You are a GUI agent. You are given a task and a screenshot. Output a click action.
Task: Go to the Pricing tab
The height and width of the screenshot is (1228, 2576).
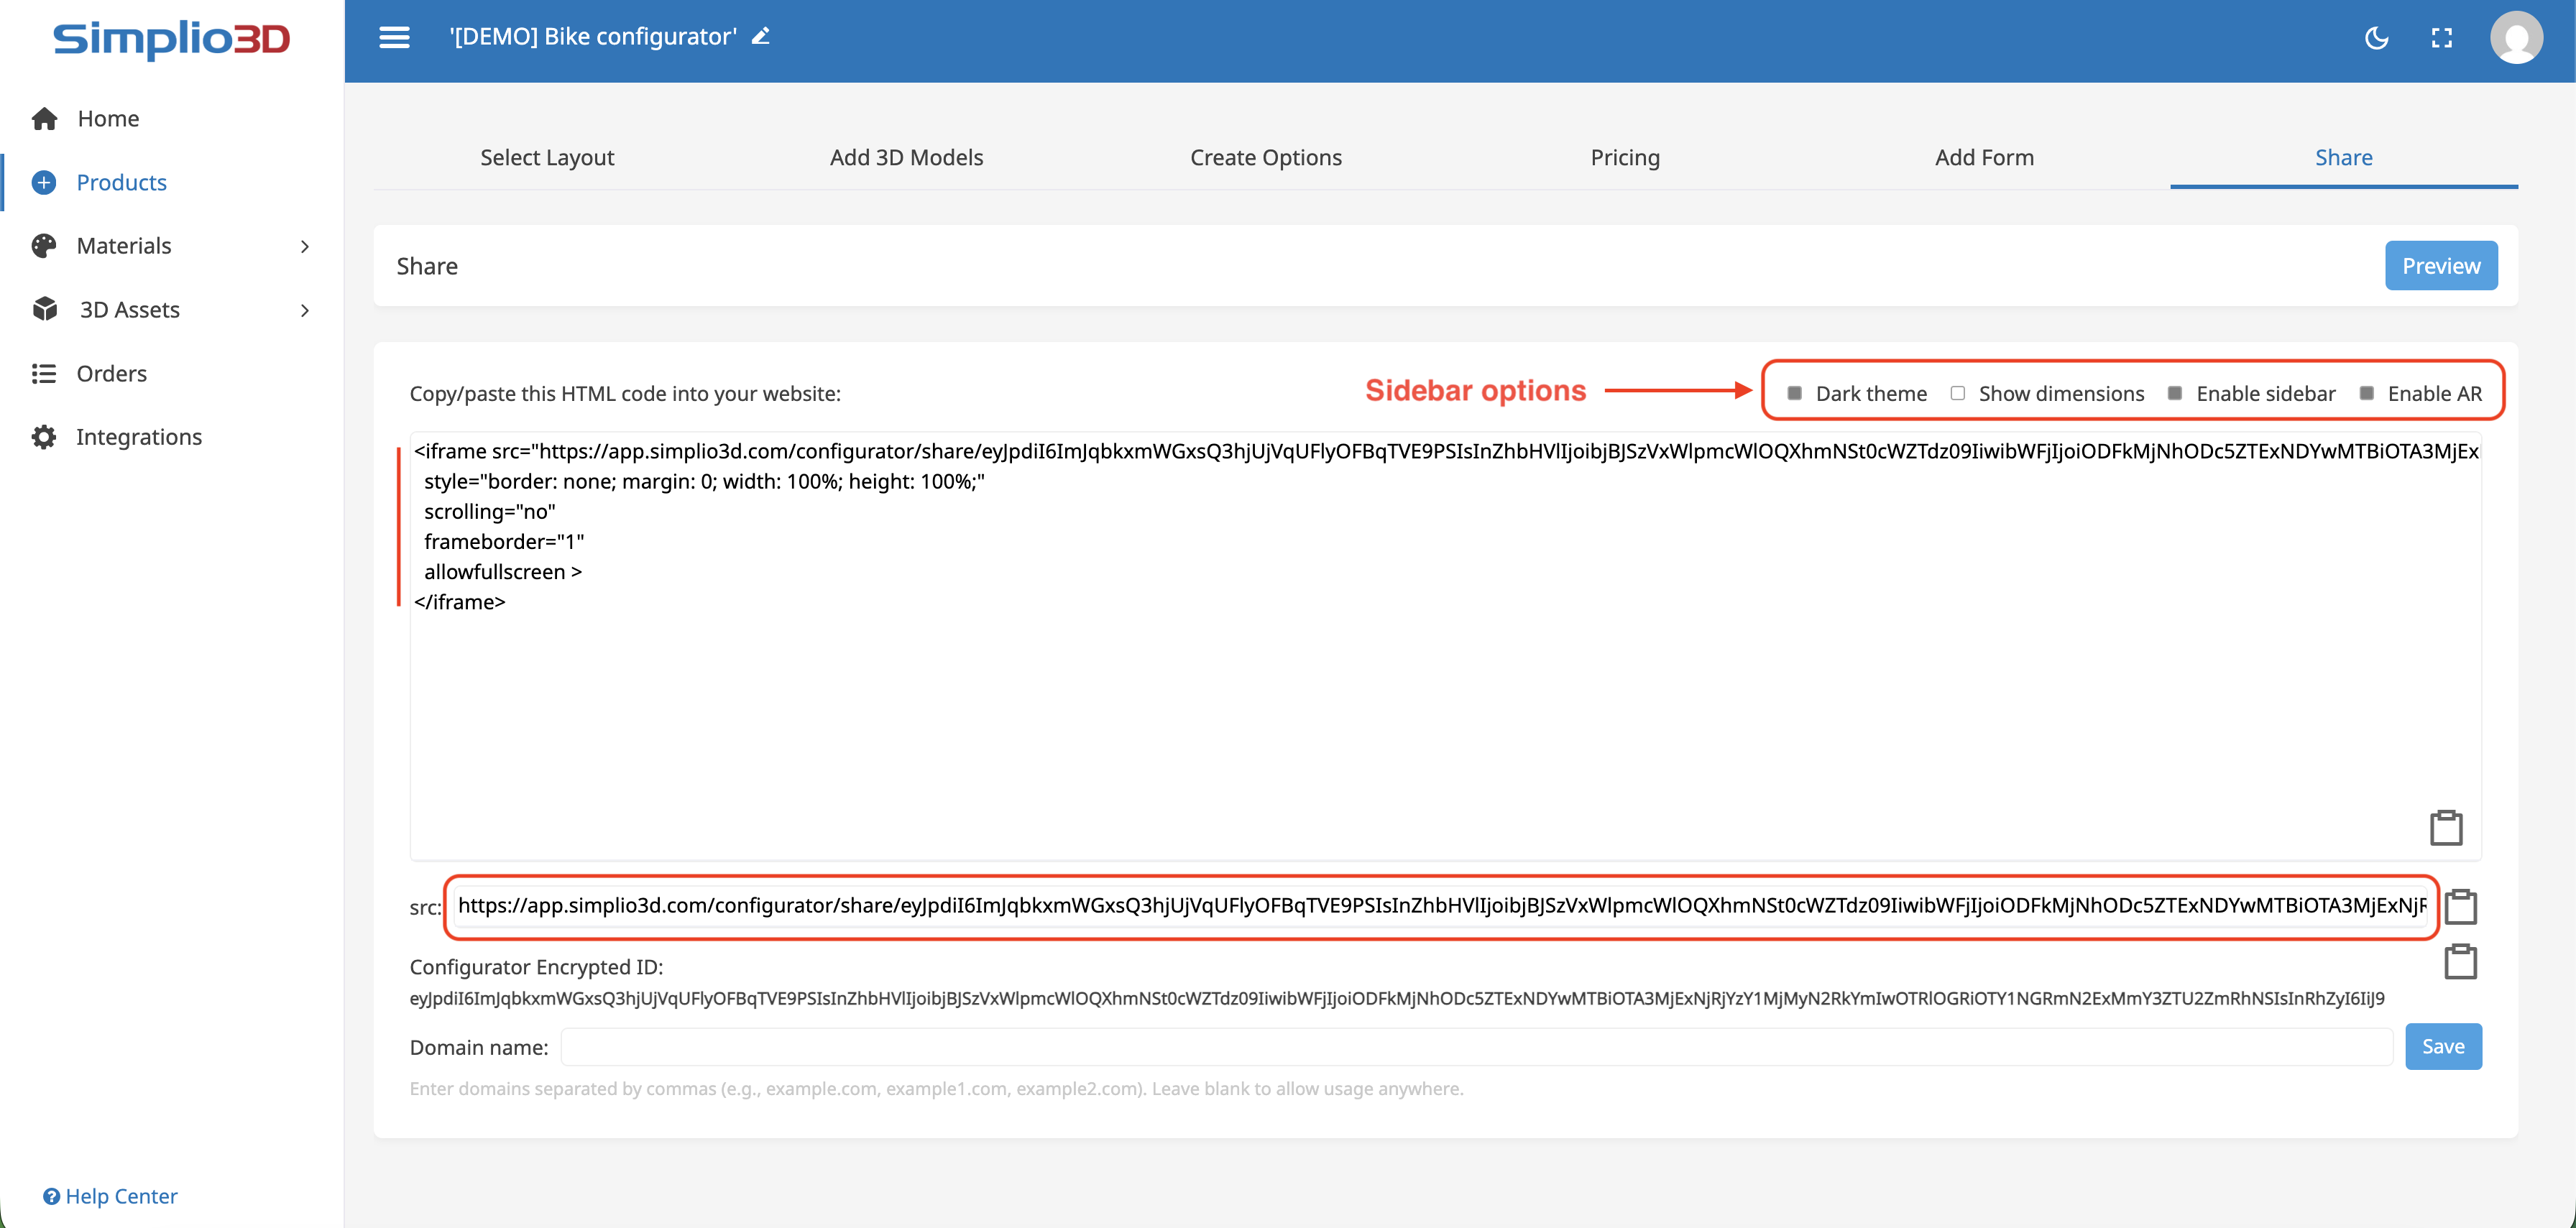(x=1624, y=157)
